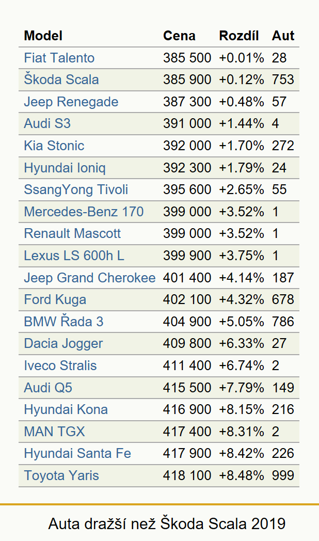Open the Toyota Yaris link
Image resolution: width=319 pixels, height=541 pixels.
(61, 476)
